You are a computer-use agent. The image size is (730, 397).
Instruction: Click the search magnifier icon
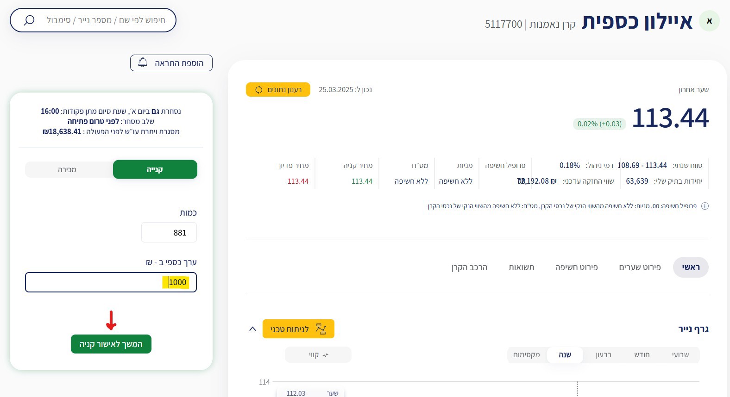pyautogui.click(x=29, y=20)
